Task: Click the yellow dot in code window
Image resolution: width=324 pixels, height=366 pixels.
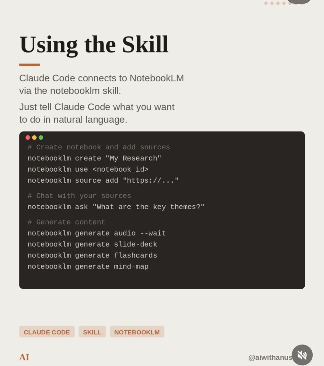Action: point(34,137)
